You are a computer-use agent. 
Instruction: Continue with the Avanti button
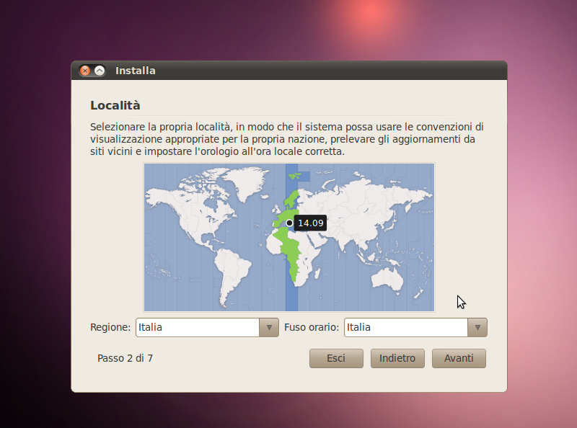459,358
